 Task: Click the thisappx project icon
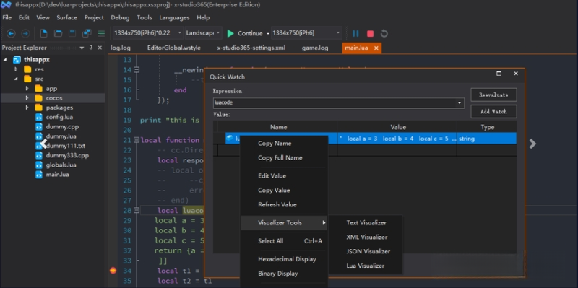point(17,60)
